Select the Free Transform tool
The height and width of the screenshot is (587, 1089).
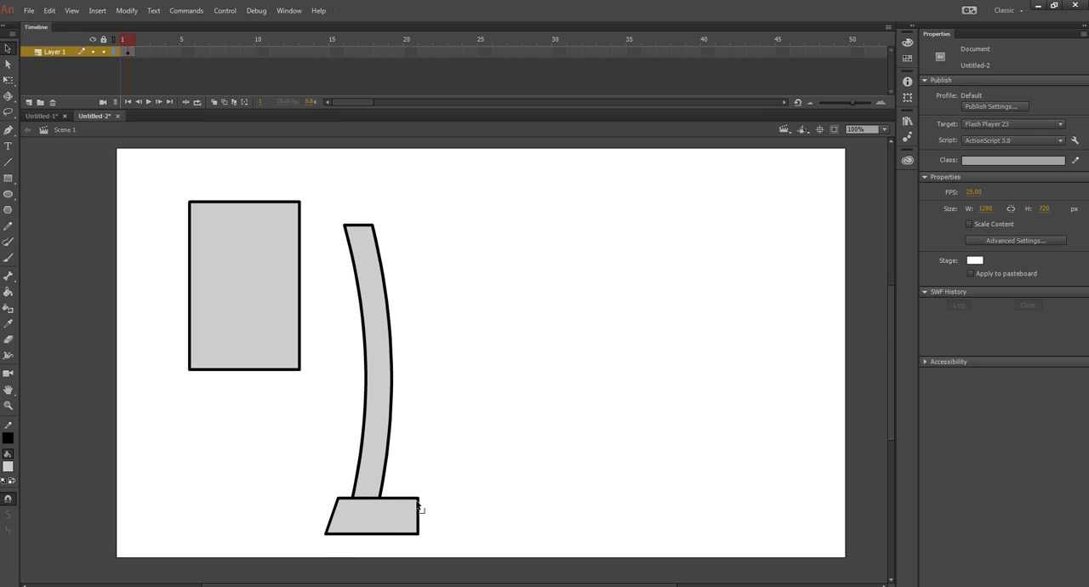[x=8, y=80]
